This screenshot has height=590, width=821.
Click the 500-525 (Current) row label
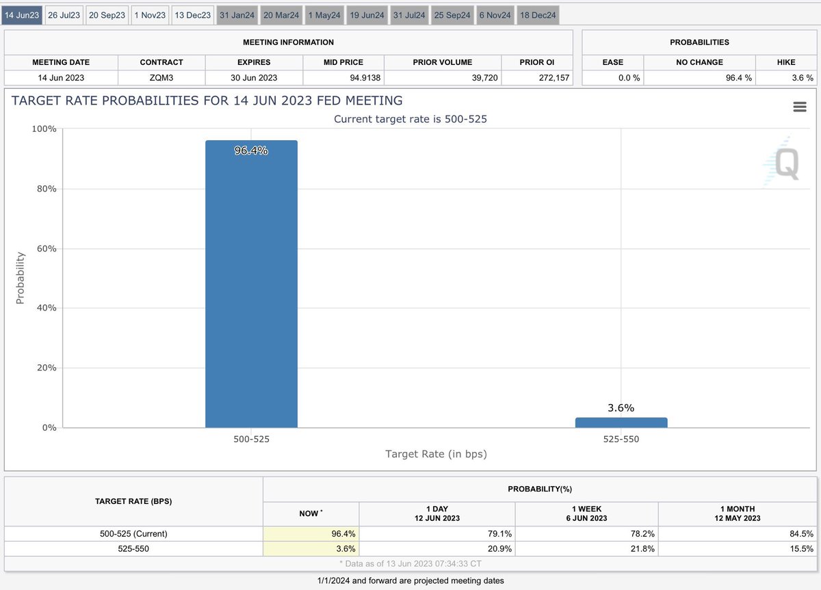133,533
